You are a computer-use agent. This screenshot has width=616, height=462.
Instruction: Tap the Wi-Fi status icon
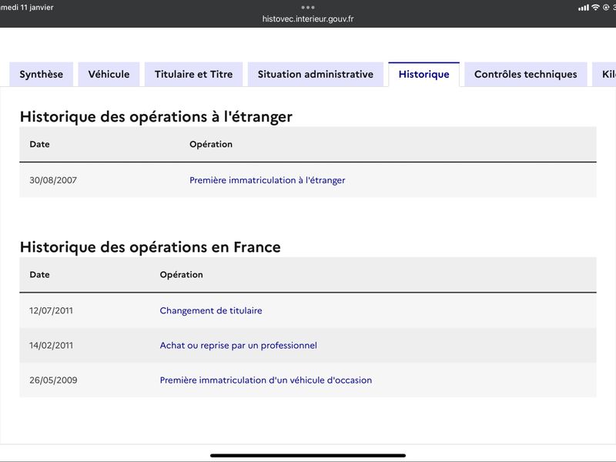coord(595,7)
